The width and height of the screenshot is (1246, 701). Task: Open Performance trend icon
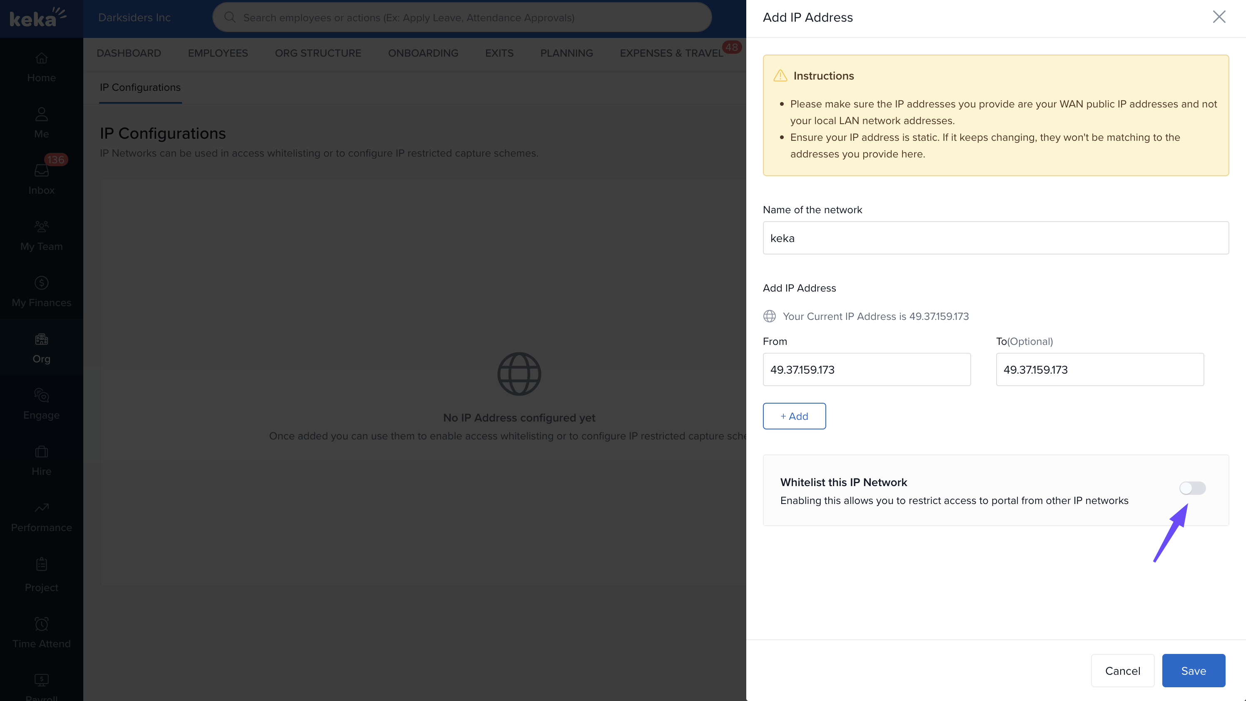(42, 507)
